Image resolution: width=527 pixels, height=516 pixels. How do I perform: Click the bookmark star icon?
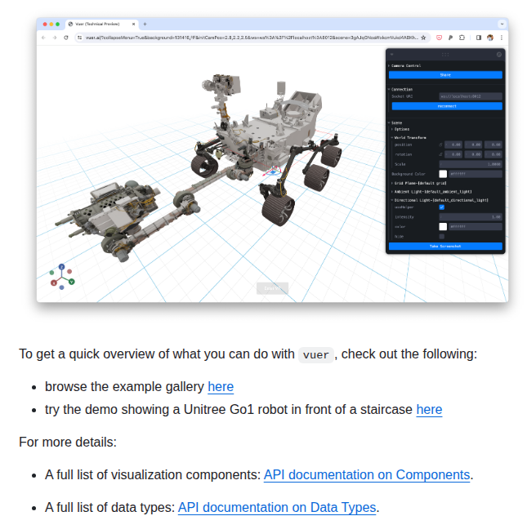click(x=423, y=38)
